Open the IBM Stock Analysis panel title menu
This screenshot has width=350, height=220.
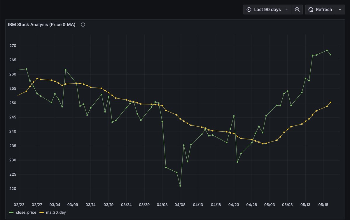point(42,25)
